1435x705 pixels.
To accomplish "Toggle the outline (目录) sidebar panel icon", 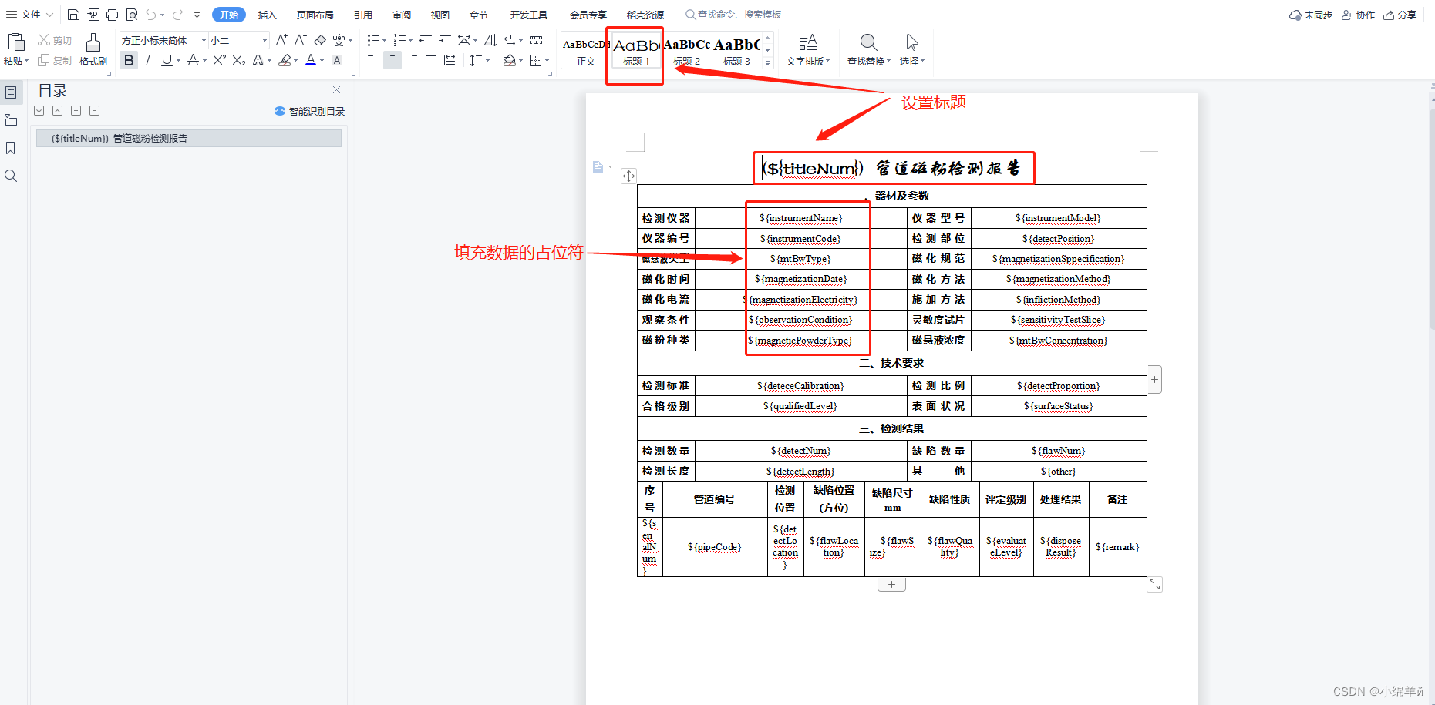I will (11, 92).
